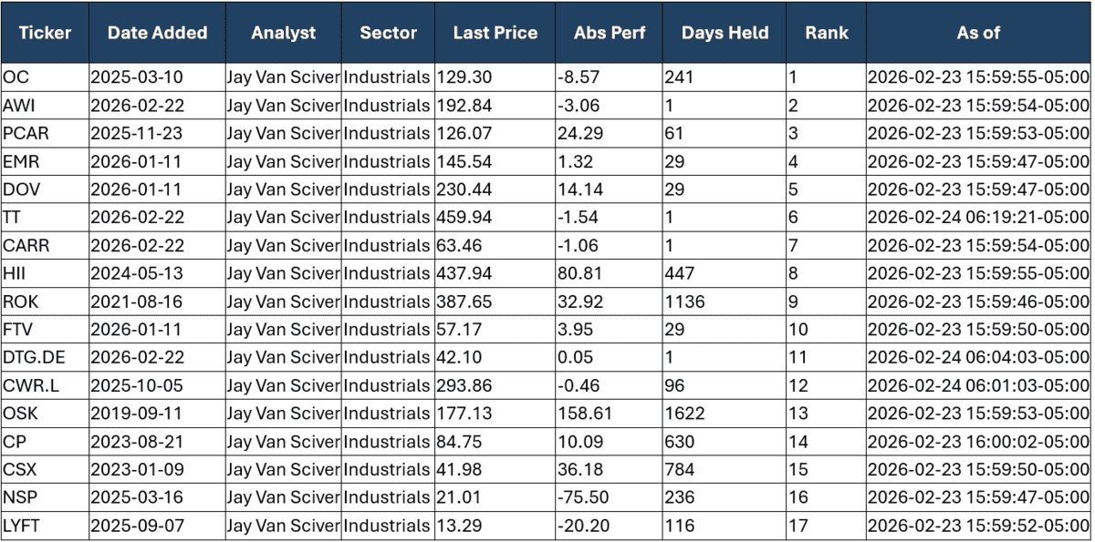Screen dimensions: 1095x542
Task: Select the PCAR ticker cell
Action: click(45, 133)
